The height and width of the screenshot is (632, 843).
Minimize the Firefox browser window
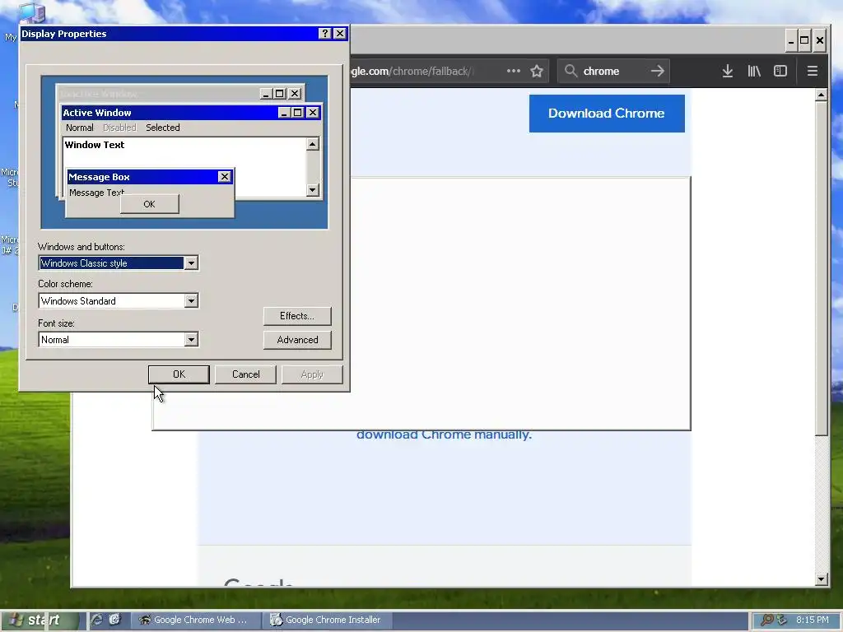click(791, 40)
